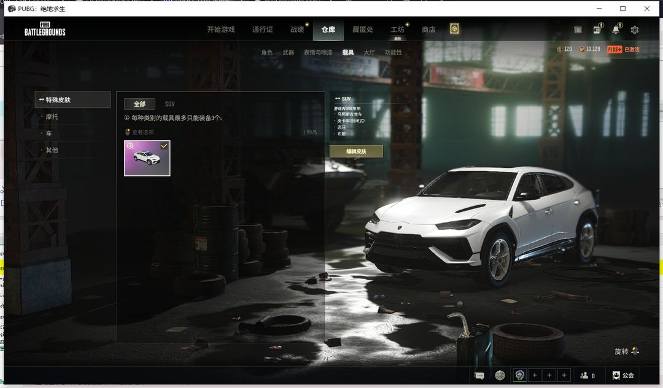Click the player avatar in the team slot

[520, 375]
